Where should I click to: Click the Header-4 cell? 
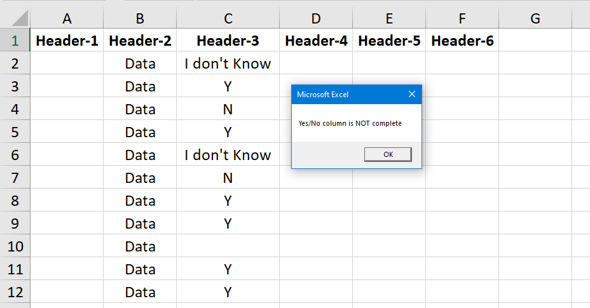click(x=316, y=40)
